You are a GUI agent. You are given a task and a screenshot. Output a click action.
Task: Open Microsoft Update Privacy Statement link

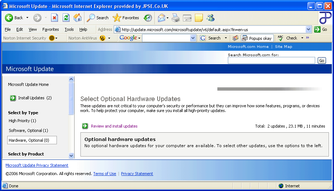coord(37,165)
